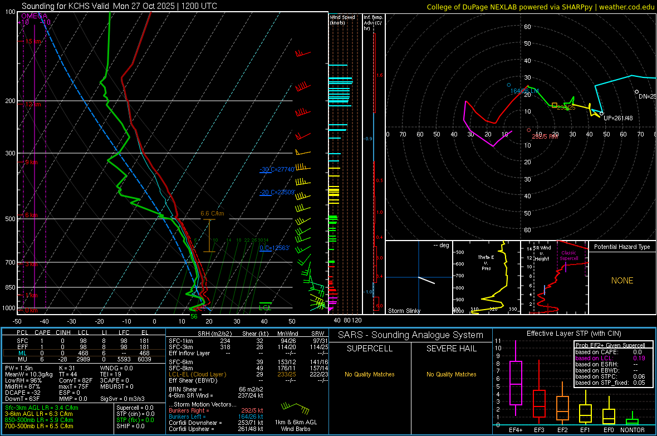Select the 0 C=12563' freezing level label

pos(274,248)
